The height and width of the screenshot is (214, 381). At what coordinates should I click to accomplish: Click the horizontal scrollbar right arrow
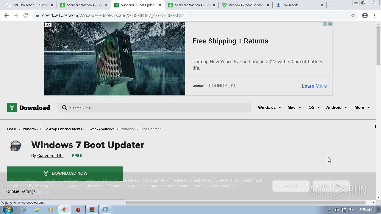click(x=374, y=202)
